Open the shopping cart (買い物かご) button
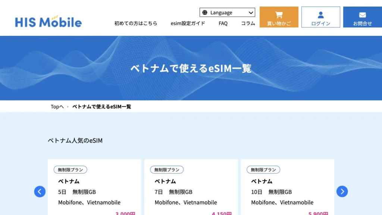The width and height of the screenshot is (382, 215). point(279,17)
